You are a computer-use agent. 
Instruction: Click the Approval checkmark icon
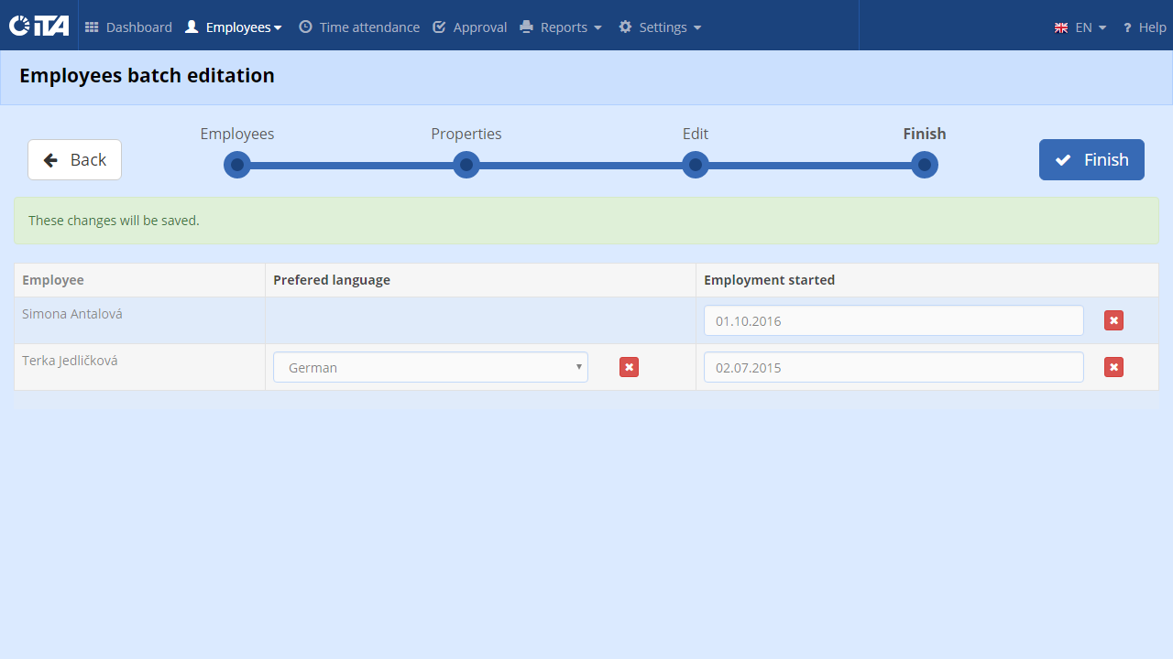[x=439, y=27]
